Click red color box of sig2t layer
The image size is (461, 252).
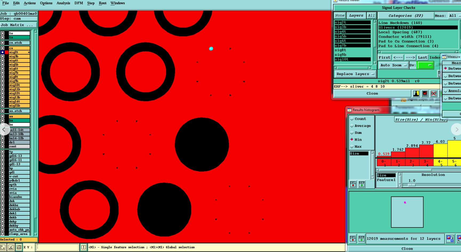(x=7, y=52)
